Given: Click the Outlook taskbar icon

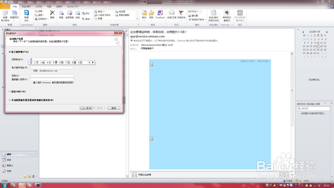Looking at the screenshot, I should coord(22,185).
